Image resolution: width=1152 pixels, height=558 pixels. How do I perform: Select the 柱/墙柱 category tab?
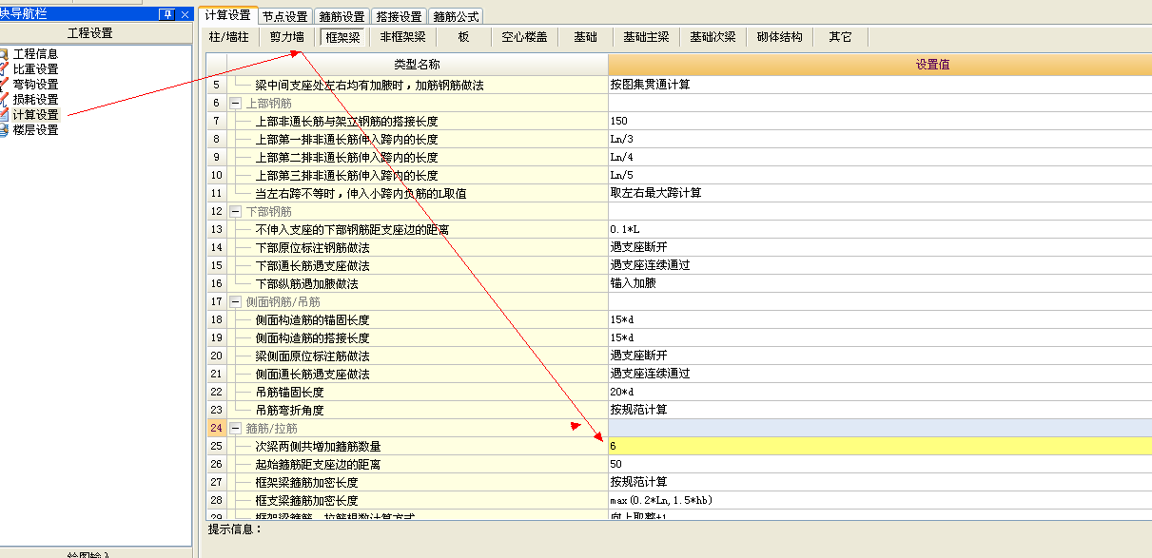click(229, 38)
